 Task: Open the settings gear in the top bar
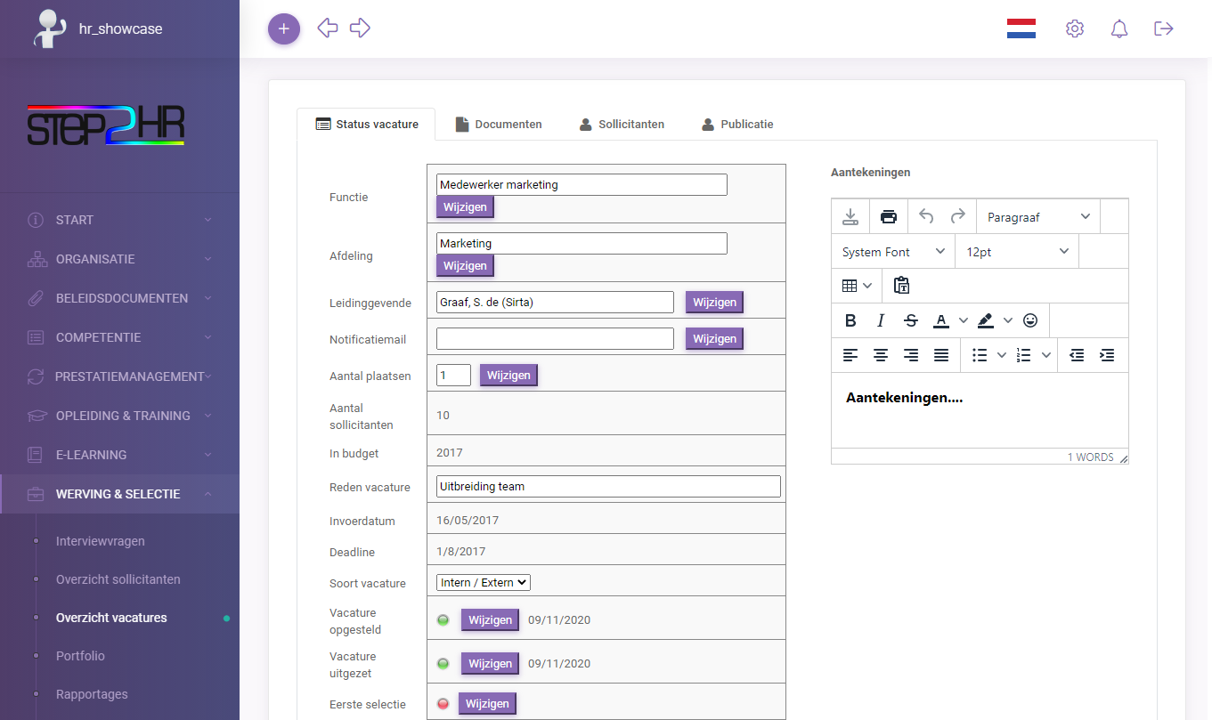point(1074,28)
